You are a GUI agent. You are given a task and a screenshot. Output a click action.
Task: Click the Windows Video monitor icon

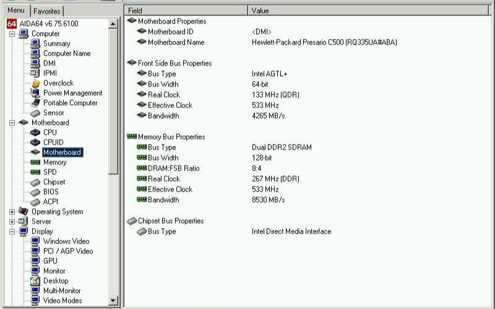[x=35, y=241]
